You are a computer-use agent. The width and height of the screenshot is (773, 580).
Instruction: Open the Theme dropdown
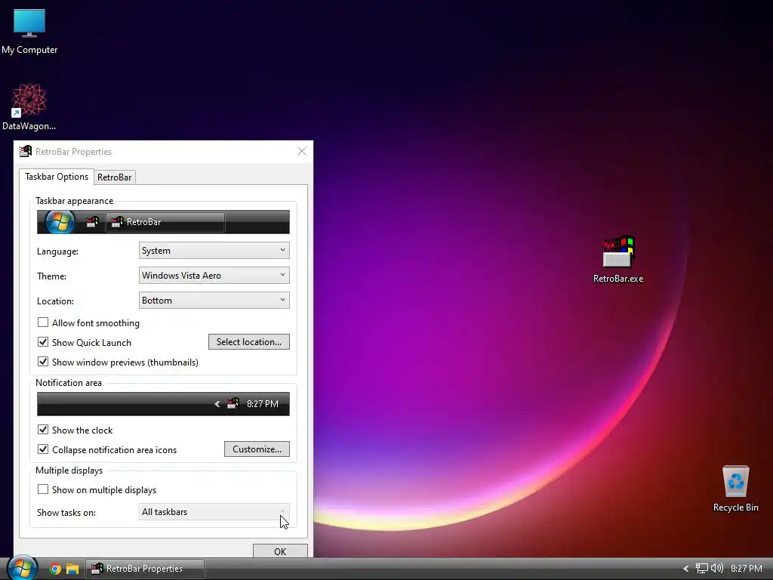tap(214, 275)
